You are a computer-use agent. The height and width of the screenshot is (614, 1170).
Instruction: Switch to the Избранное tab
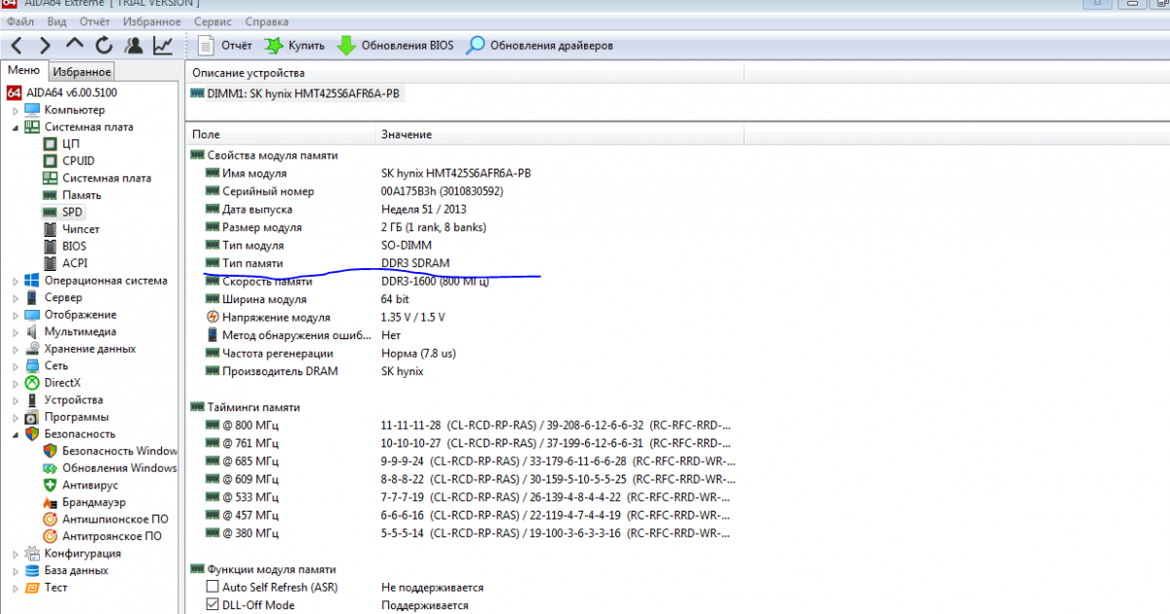[82, 71]
